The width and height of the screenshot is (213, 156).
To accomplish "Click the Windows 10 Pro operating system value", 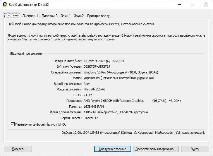I will tap(121, 72).
